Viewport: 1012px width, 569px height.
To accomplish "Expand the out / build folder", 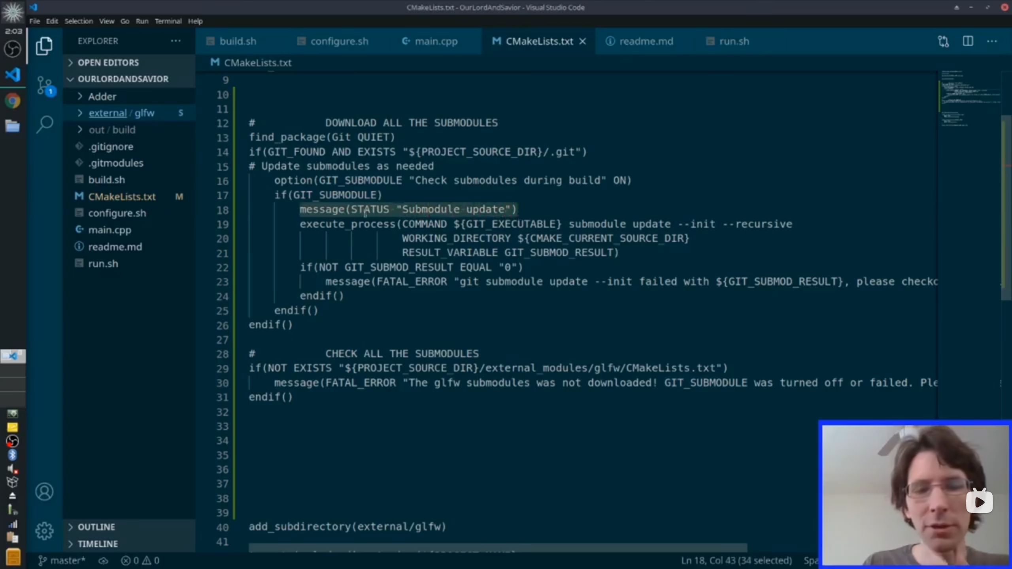I will (129, 130).
